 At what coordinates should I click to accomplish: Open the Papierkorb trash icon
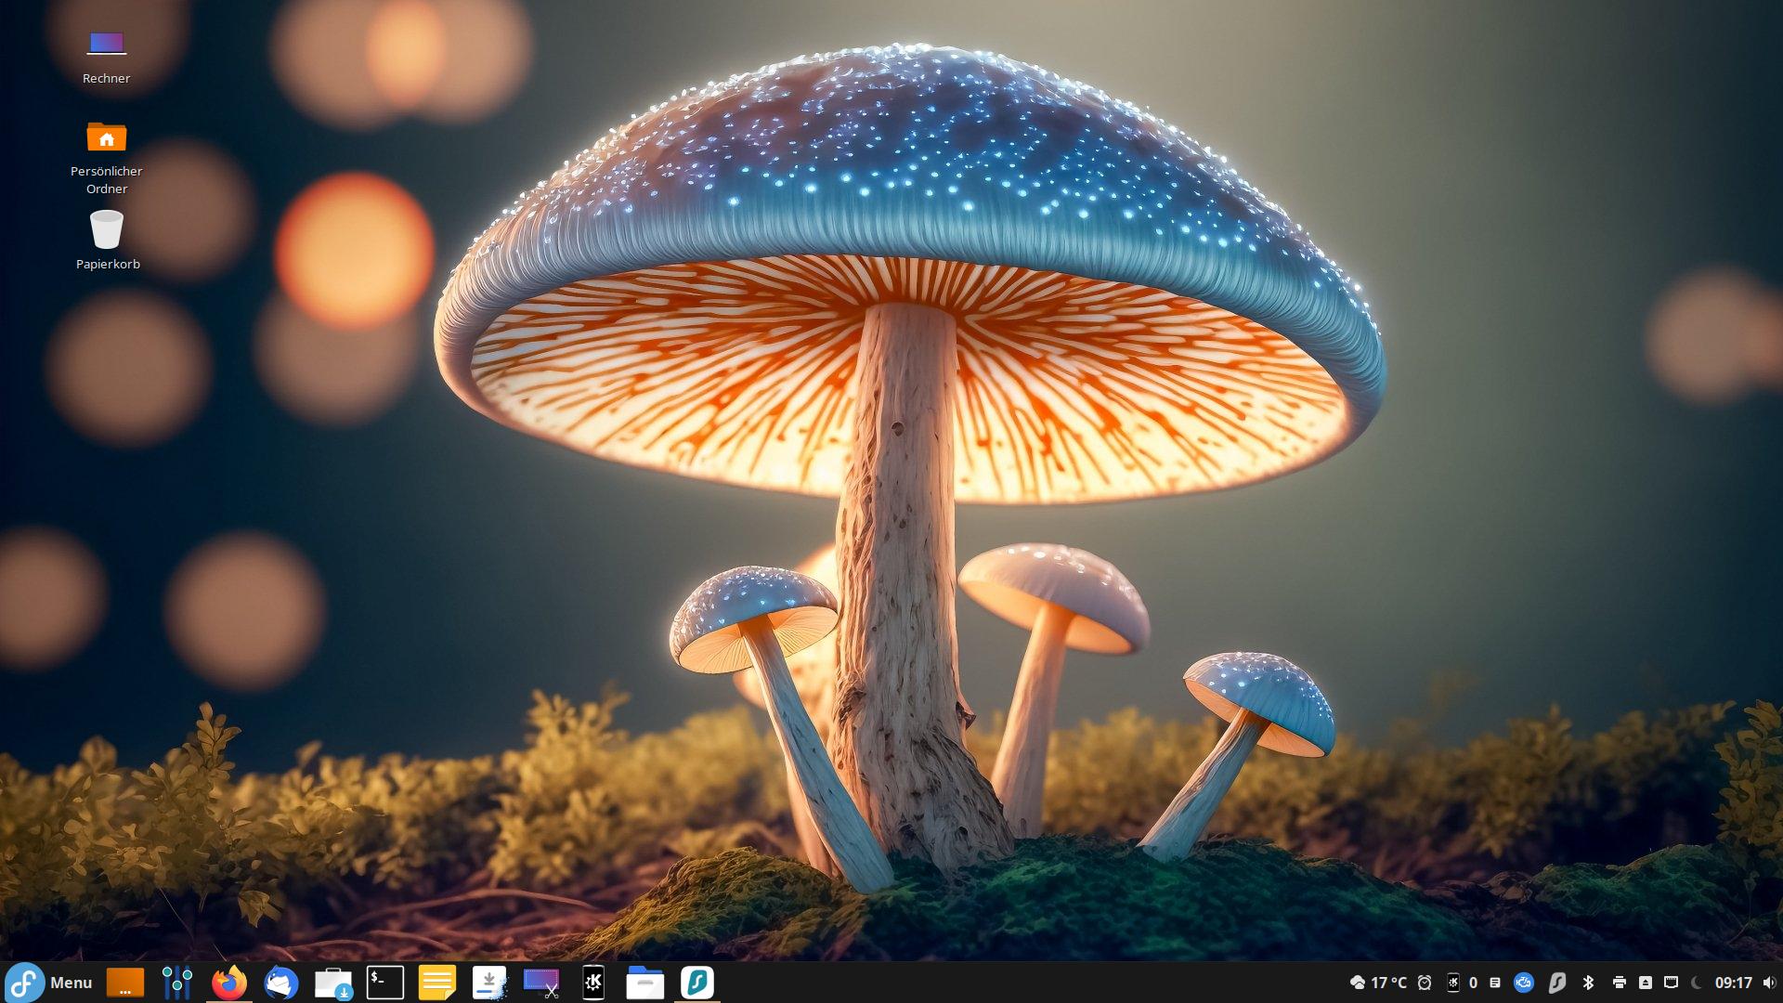107,238
